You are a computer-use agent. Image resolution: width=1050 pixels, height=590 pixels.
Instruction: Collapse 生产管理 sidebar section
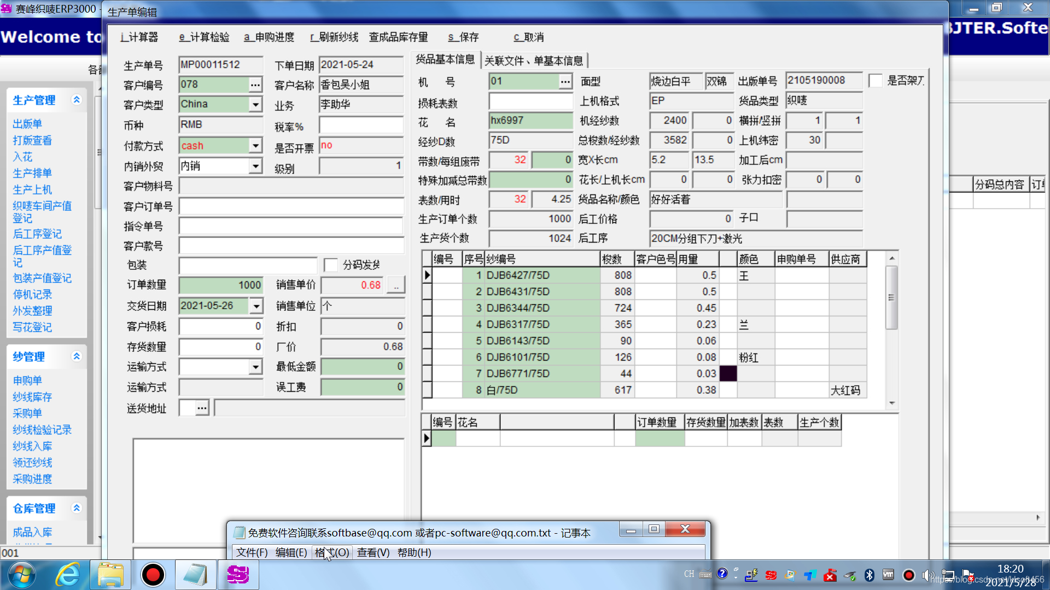(77, 99)
